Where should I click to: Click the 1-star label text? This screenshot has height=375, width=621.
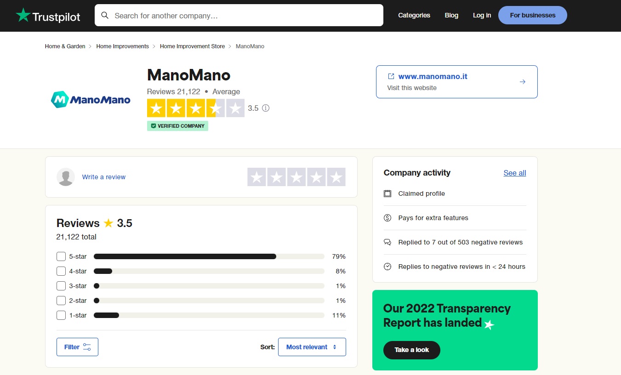(x=78, y=315)
